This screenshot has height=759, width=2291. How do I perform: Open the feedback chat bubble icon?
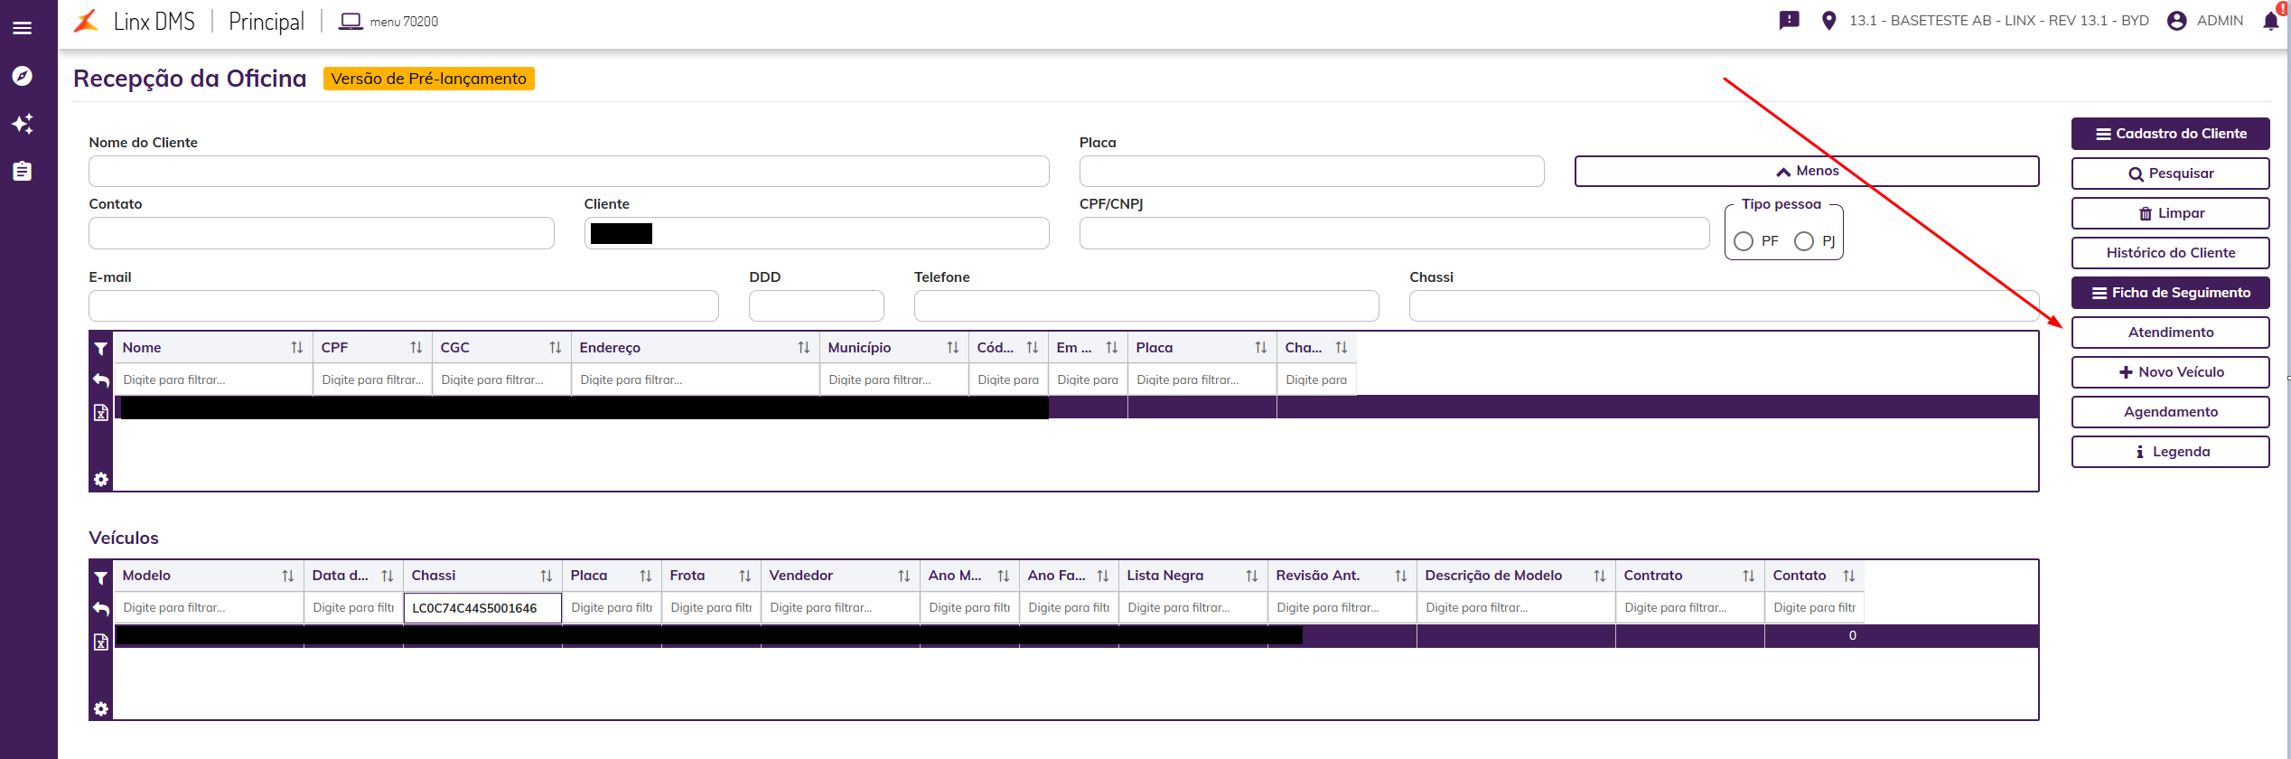pyautogui.click(x=1789, y=21)
